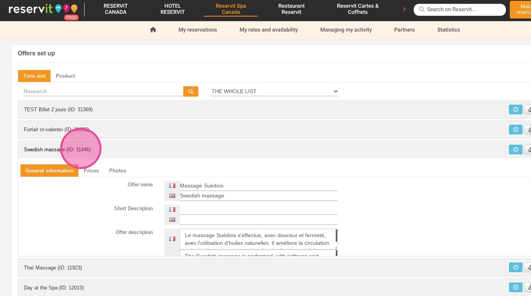
Task: Show more top menu items with chevron
Action: coord(404,9)
